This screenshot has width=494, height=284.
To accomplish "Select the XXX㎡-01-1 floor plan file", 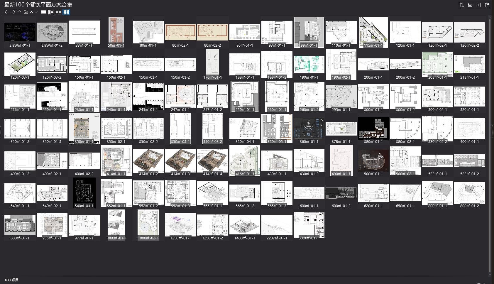I will click(309, 225).
